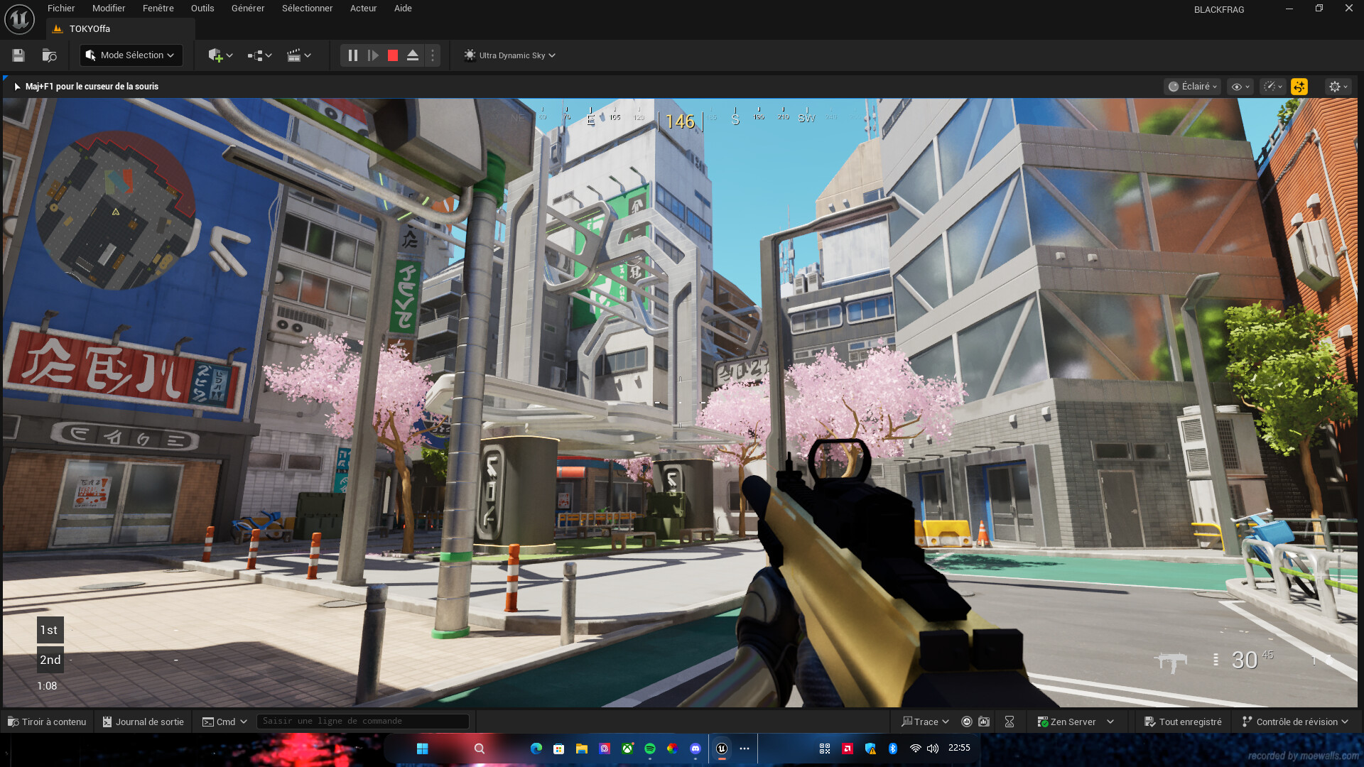Open the Content Browser icon next to save
This screenshot has height=767, width=1364.
[48, 55]
